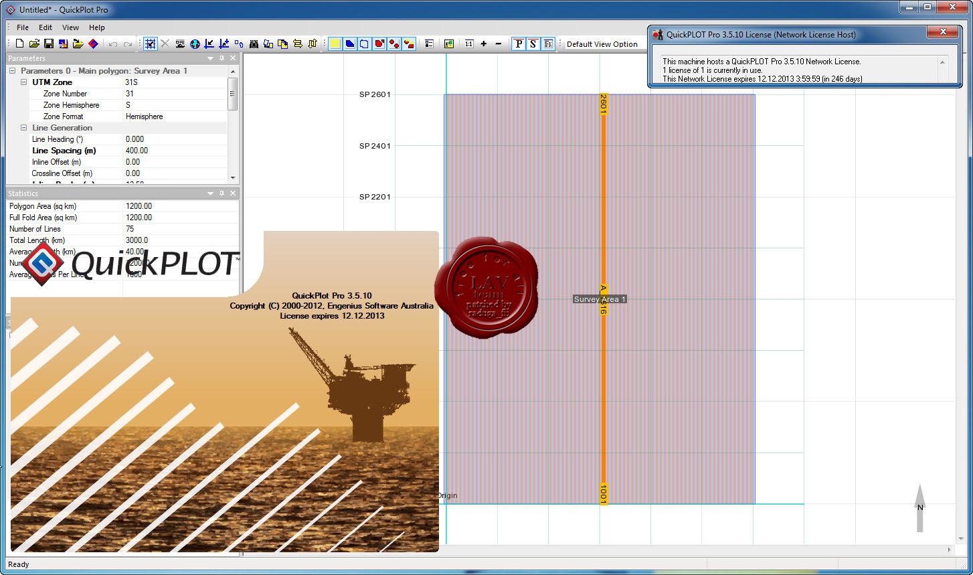973x575 pixels.
Task: Toggle the P labels button
Action: [519, 44]
